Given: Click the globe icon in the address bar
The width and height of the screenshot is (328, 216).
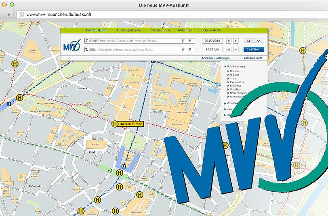Looking at the screenshot, I should pyautogui.click(x=21, y=15).
